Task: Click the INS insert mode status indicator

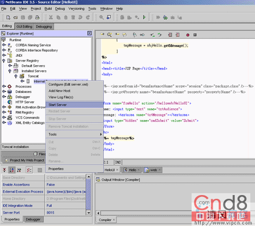Action: pos(118,162)
